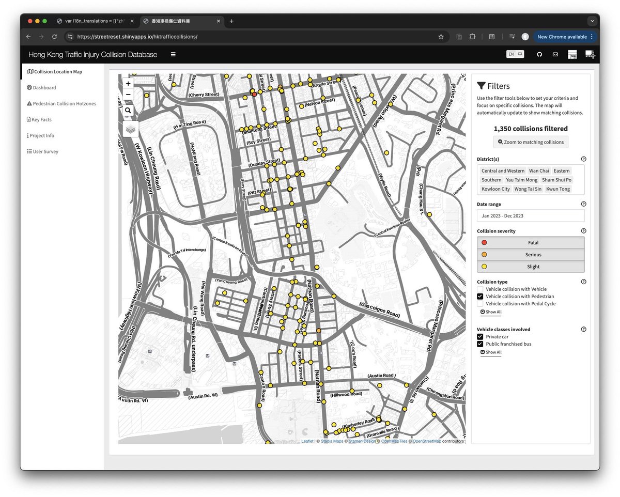Open help for District(s) filter
This screenshot has width=620, height=497.
coord(583,159)
